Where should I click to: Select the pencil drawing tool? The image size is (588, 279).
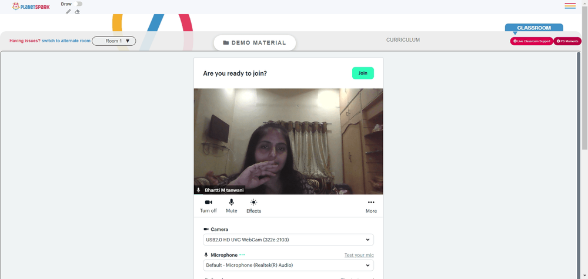(x=68, y=12)
